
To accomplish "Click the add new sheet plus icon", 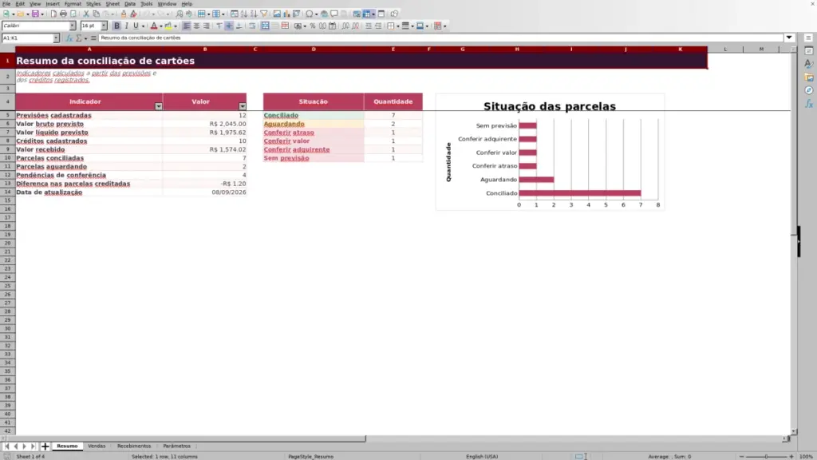I will click(x=45, y=446).
